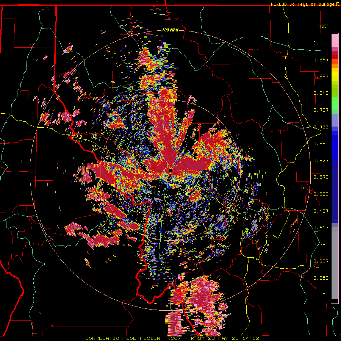The width and height of the screenshot is (341, 341).
Task: Click the 0.627 scale value
Action: [321, 161]
